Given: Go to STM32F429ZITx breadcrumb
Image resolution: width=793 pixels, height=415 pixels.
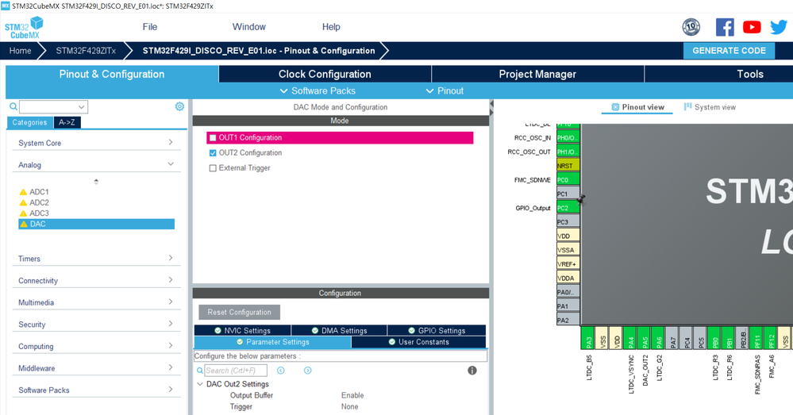Looking at the screenshot, I should [x=86, y=51].
